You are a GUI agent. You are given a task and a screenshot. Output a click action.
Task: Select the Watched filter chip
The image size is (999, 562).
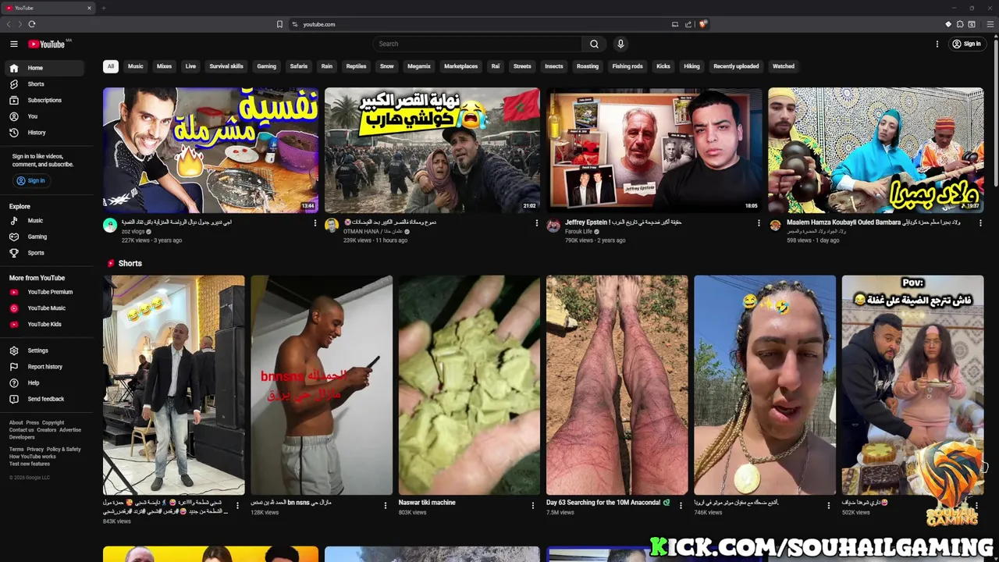click(784, 66)
